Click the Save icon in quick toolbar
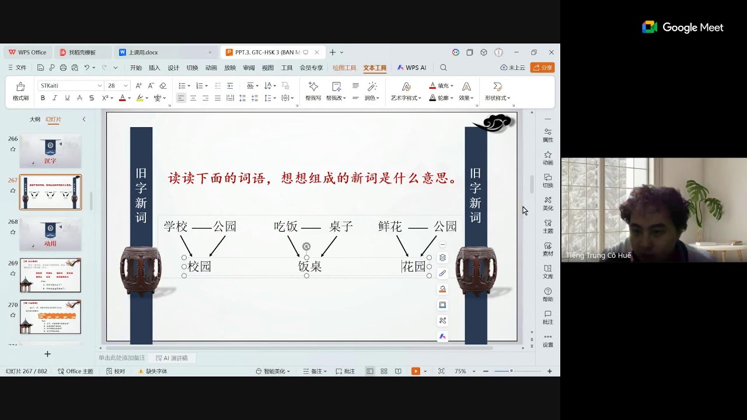Viewport: 747px width, 420px height. 41,68
